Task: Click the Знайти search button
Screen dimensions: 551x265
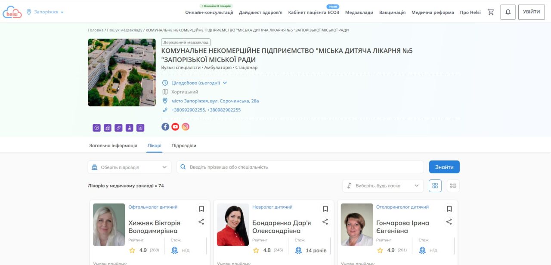Action: pos(444,167)
